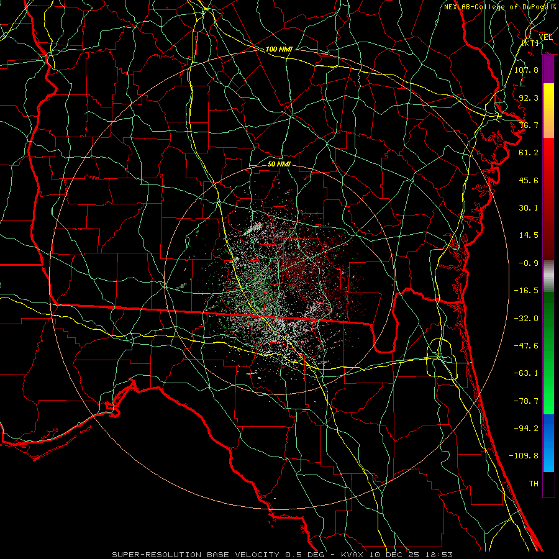The width and height of the screenshot is (559, 559).
Task: Click the -63.1 legend value
Action: (526, 373)
